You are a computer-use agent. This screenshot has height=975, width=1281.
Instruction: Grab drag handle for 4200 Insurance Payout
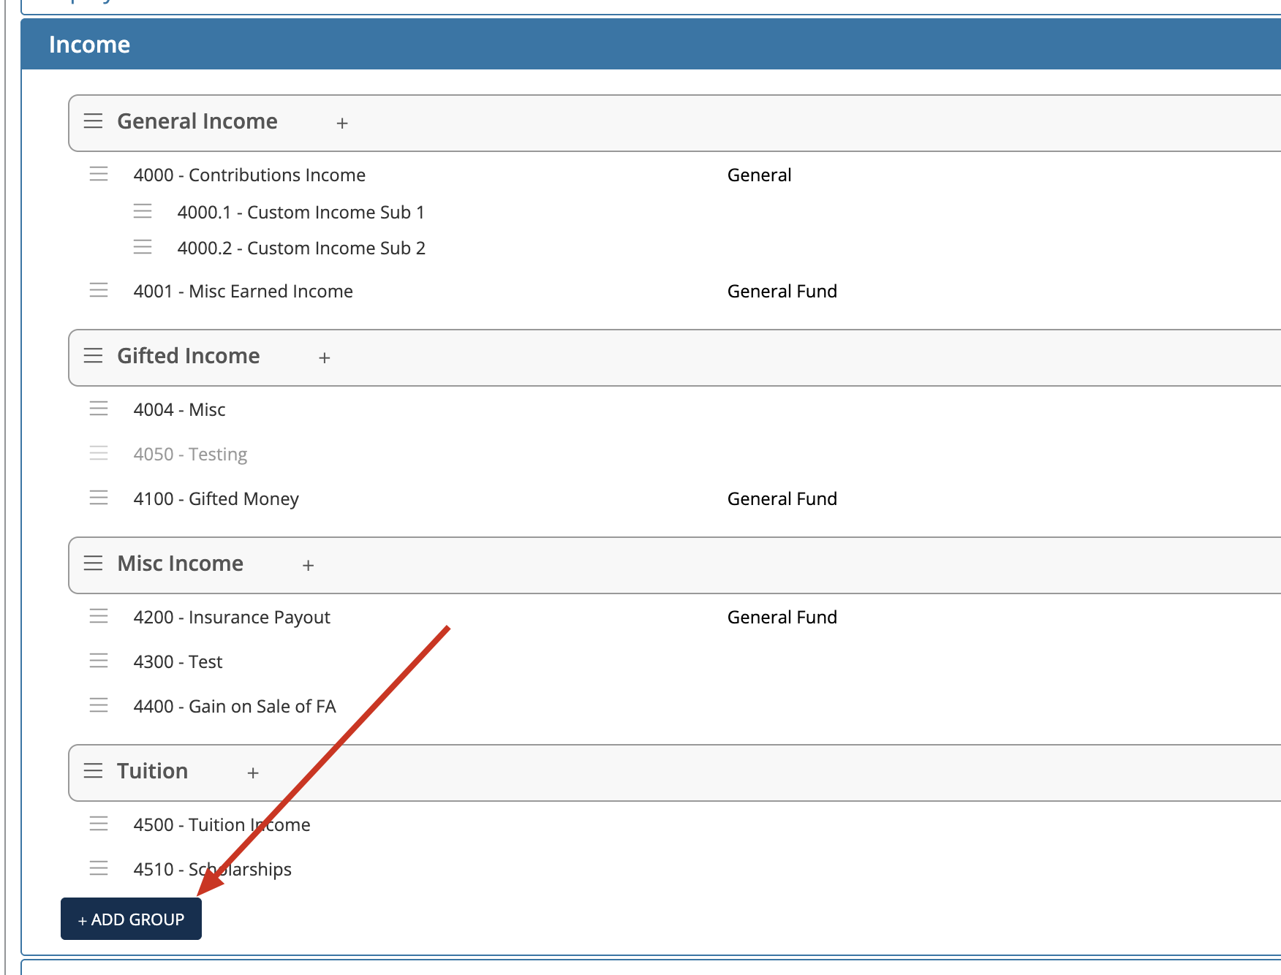tap(99, 616)
